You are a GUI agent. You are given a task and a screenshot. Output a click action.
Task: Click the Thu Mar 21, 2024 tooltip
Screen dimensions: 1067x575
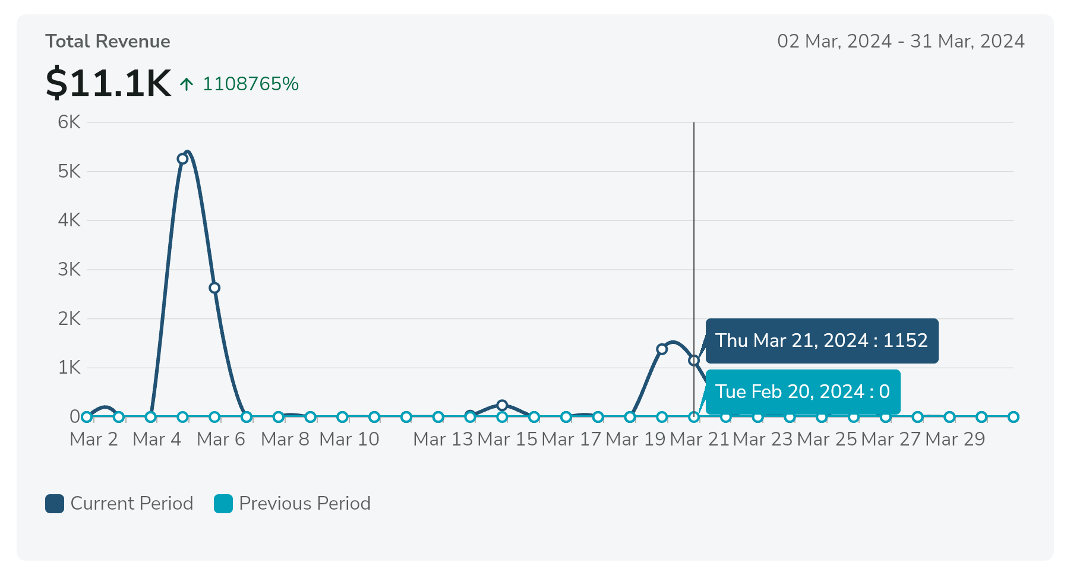pos(822,341)
